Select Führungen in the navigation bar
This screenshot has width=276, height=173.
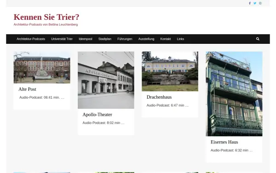pos(125,39)
